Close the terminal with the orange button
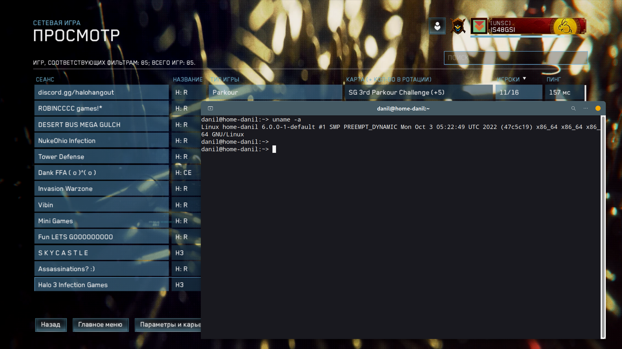Viewport: 622px width, 349px height. (598, 109)
